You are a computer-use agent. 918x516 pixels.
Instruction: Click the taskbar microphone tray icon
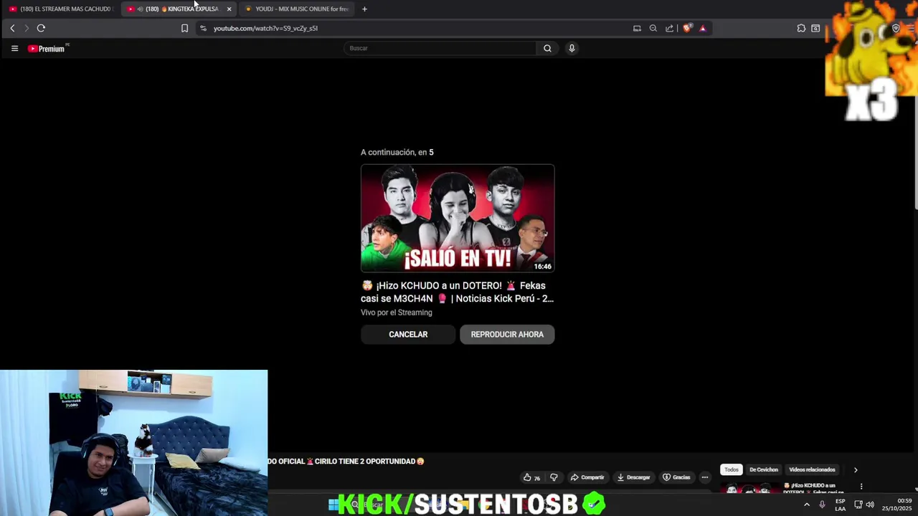tap(822, 505)
